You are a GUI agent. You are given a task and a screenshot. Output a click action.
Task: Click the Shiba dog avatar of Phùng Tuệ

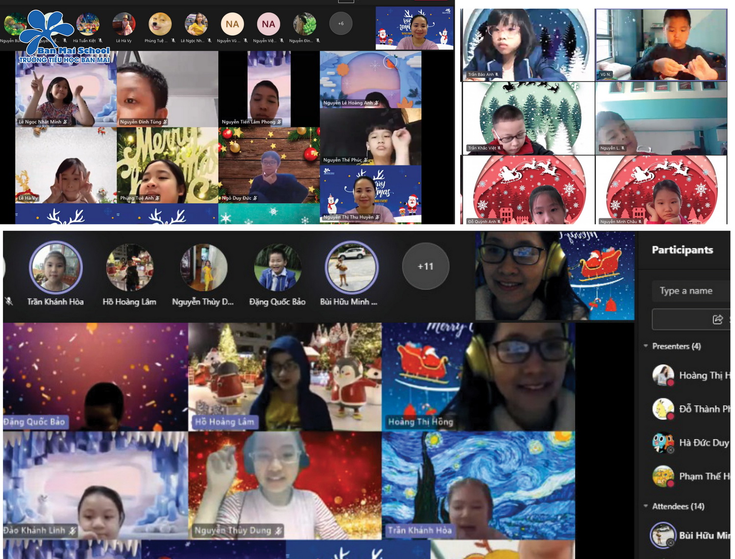[x=160, y=24]
